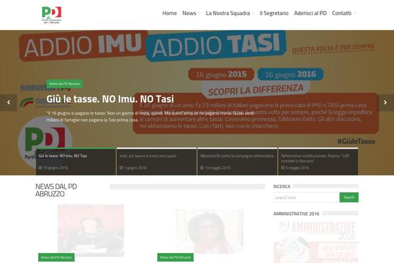Screen dimensions: 394x263
Task: Click the AMMINISTRATIVE 2016 sidebar heading
Action: coord(296,214)
